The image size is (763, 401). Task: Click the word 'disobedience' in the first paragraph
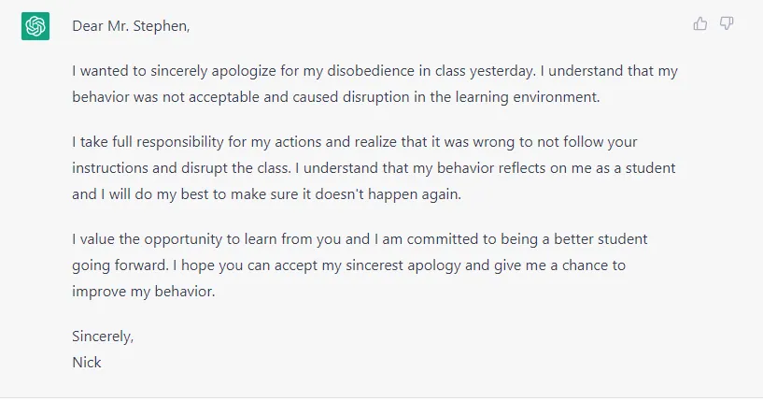pos(371,71)
